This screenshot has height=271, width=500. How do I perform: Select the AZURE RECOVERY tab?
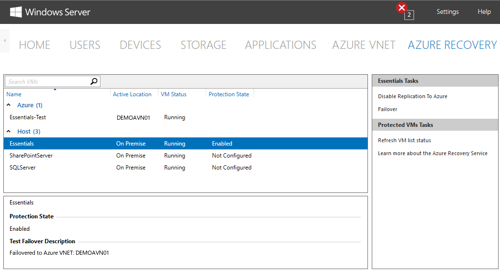click(453, 45)
